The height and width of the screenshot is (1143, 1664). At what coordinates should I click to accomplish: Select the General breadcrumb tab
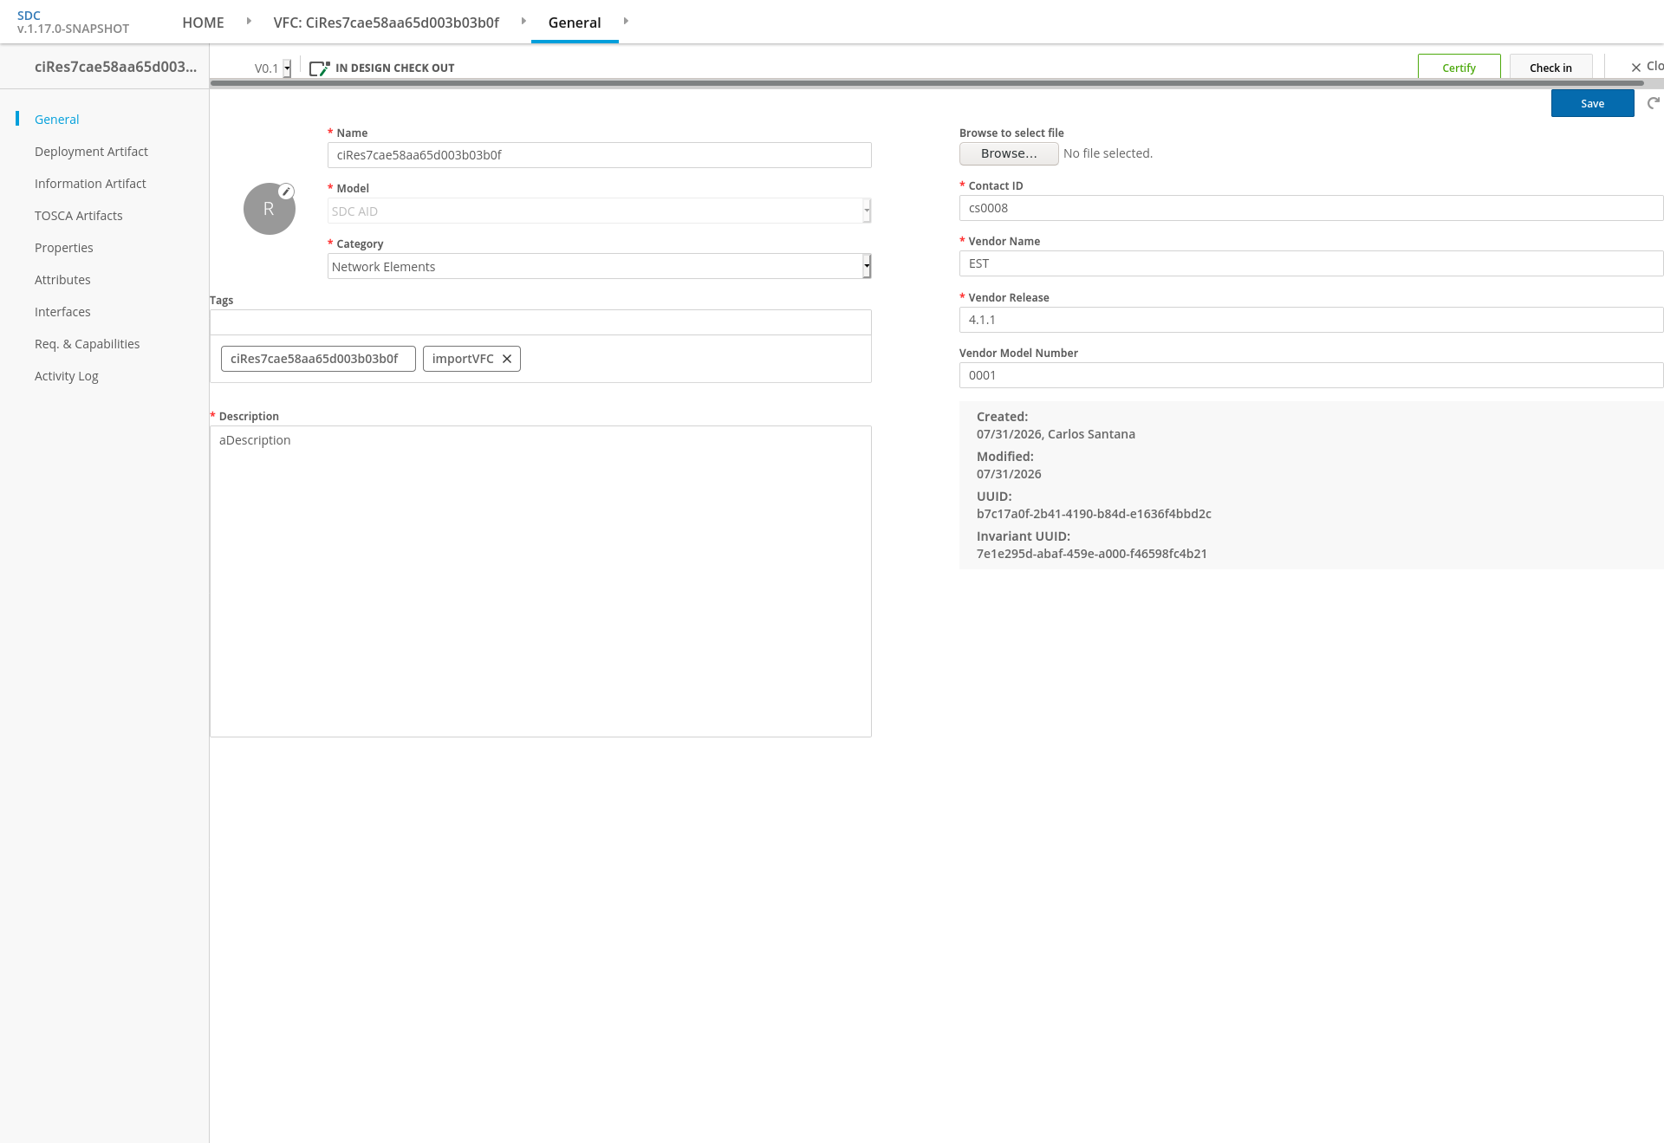575,23
